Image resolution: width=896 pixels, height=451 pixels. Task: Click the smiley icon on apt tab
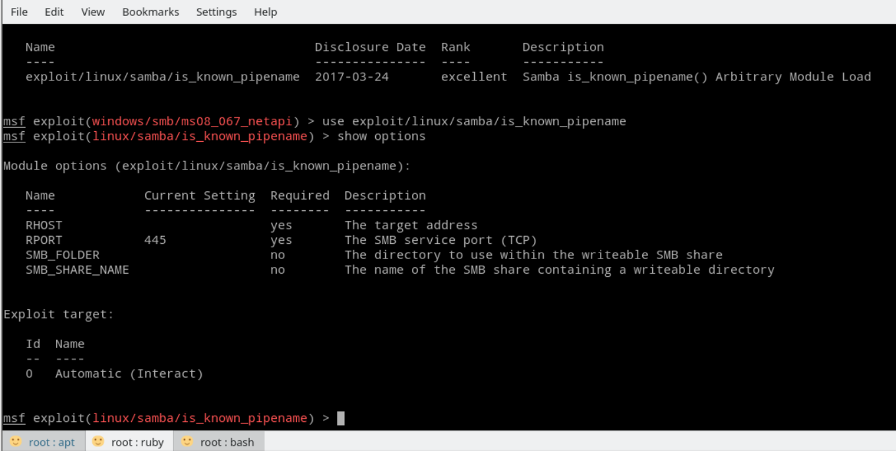(16, 442)
